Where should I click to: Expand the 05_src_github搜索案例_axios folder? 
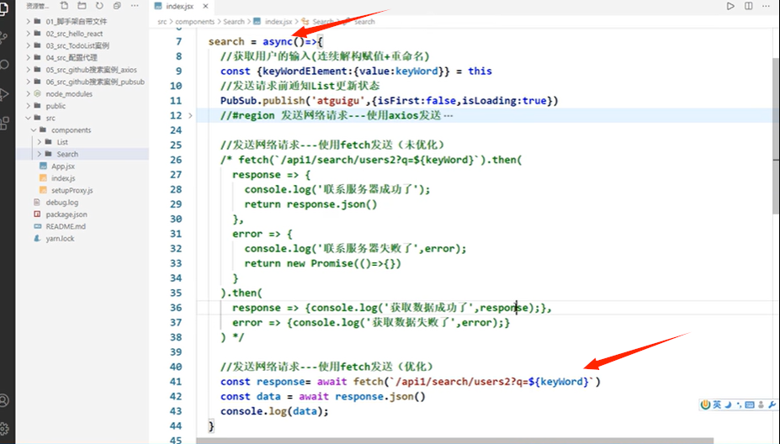tap(91, 70)
